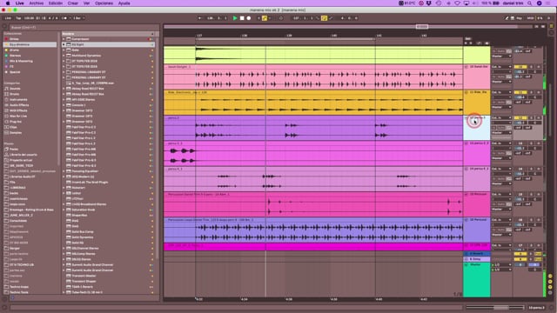Open Ext. In input dropdown on 10 Sarah track
The image size is (557, 313).
(501, 67)
